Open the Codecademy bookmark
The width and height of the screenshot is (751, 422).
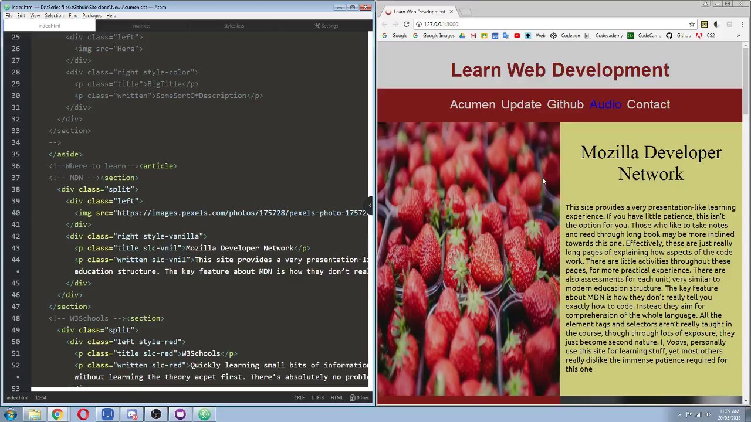point(604,35)
